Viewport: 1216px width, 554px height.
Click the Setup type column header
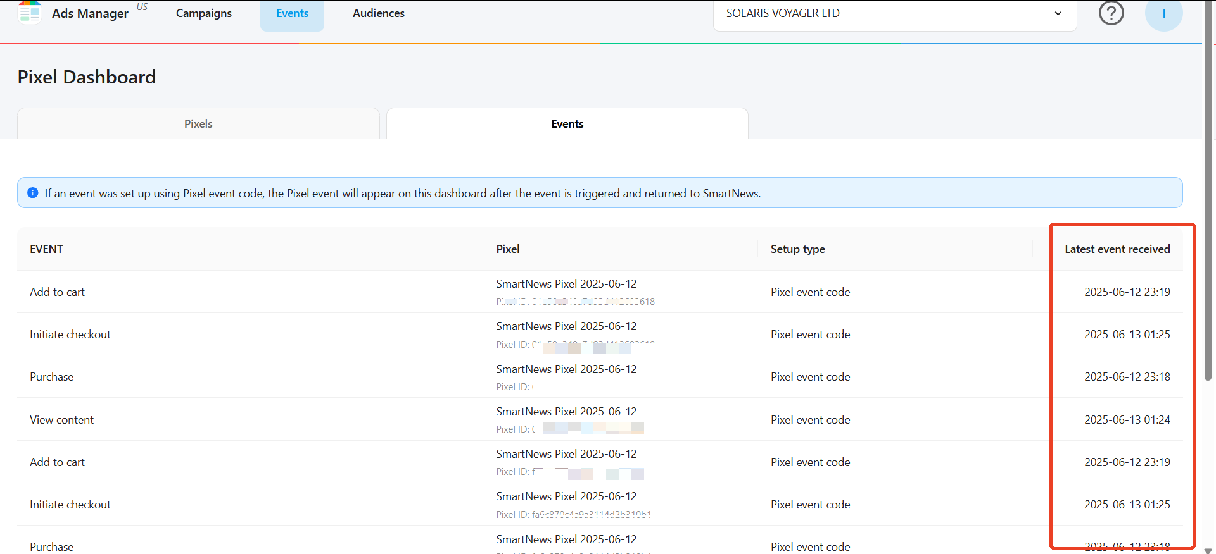point(798,249)
